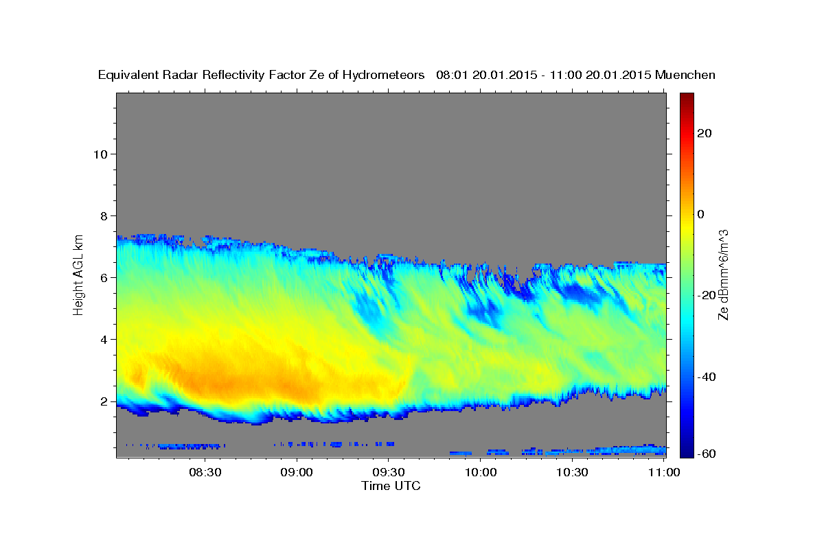This screenshot has width=824, height=549.
Task: Click the 10:00 time tick label
Action: (481, 472)
